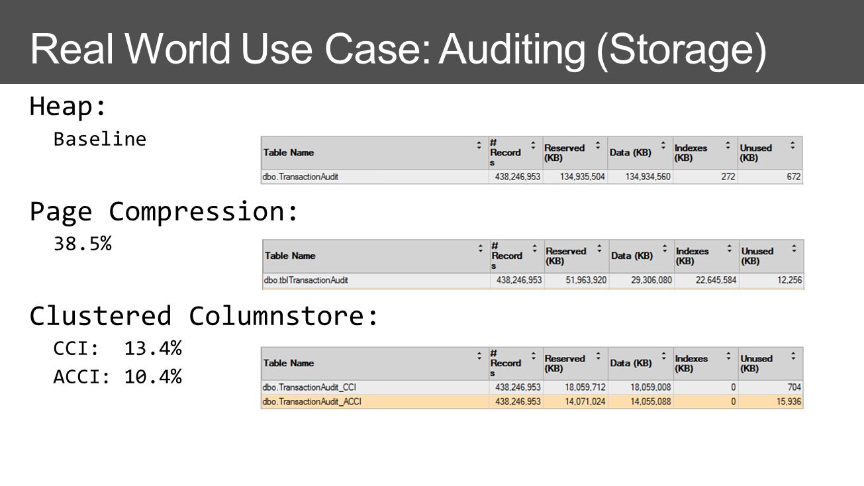This screenshot has height=486, width=864.
Task: Click the Heap: heading
Action: point(68,107)
